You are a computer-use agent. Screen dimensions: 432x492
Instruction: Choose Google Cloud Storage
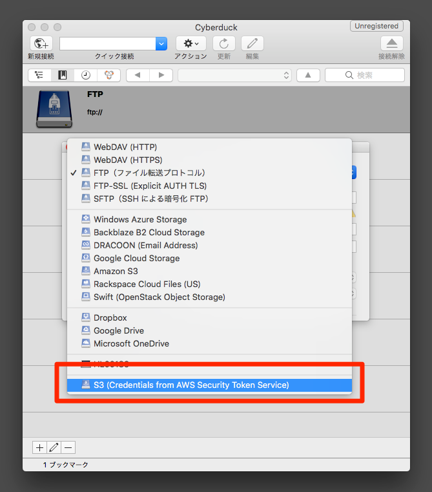209,258
